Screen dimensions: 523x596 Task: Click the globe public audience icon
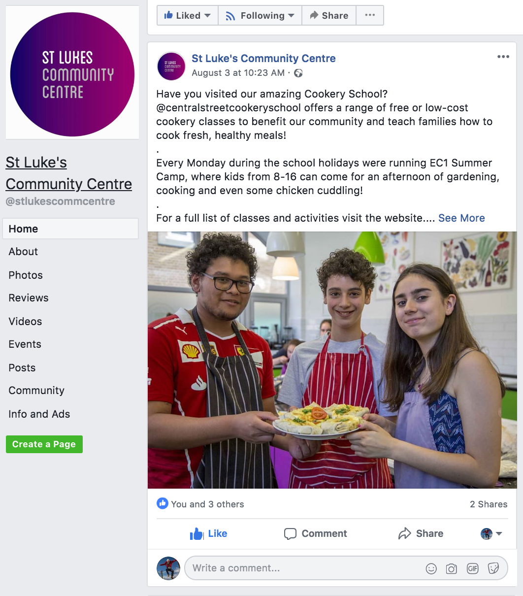(x=298, y=73)
